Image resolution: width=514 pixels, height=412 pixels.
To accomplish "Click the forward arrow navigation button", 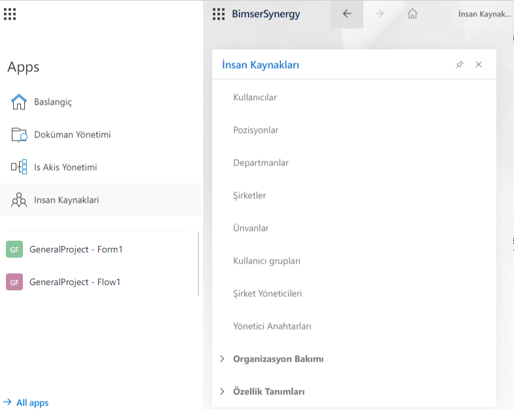I will [380, 14].
